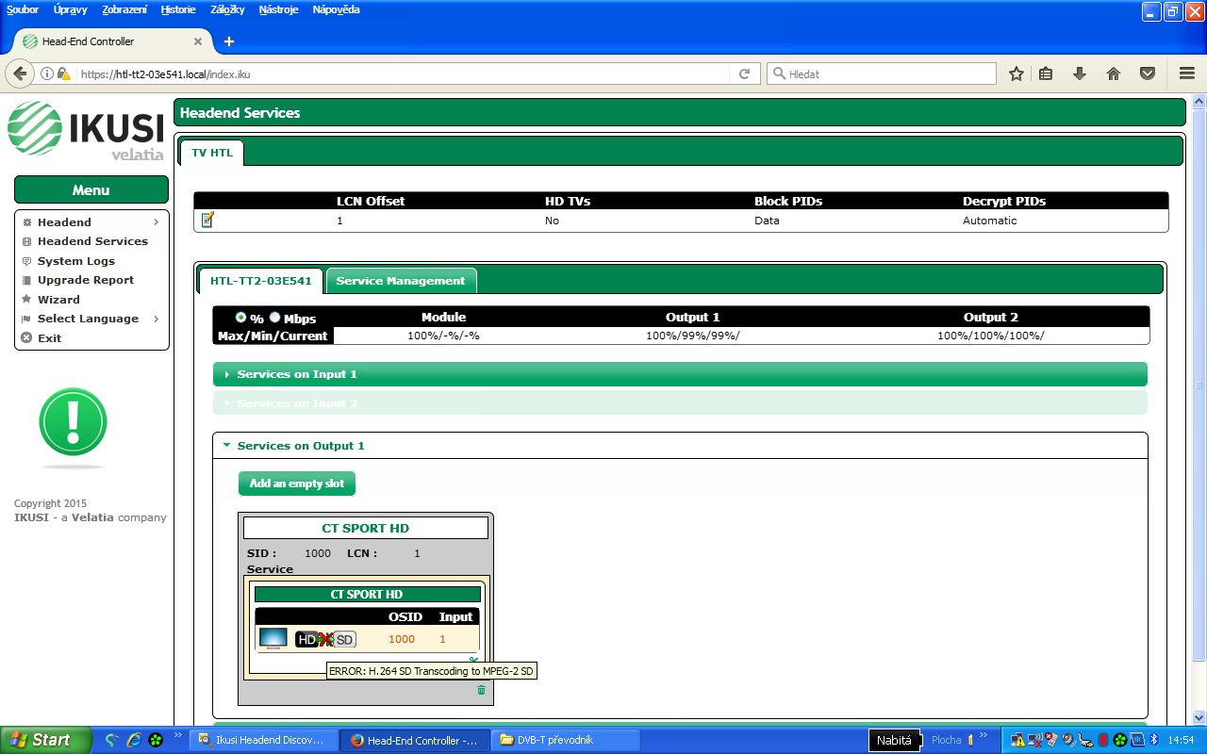1207x754 pixels.
Task: Bookmark this page with star icon
Action: pos(1016,74)
